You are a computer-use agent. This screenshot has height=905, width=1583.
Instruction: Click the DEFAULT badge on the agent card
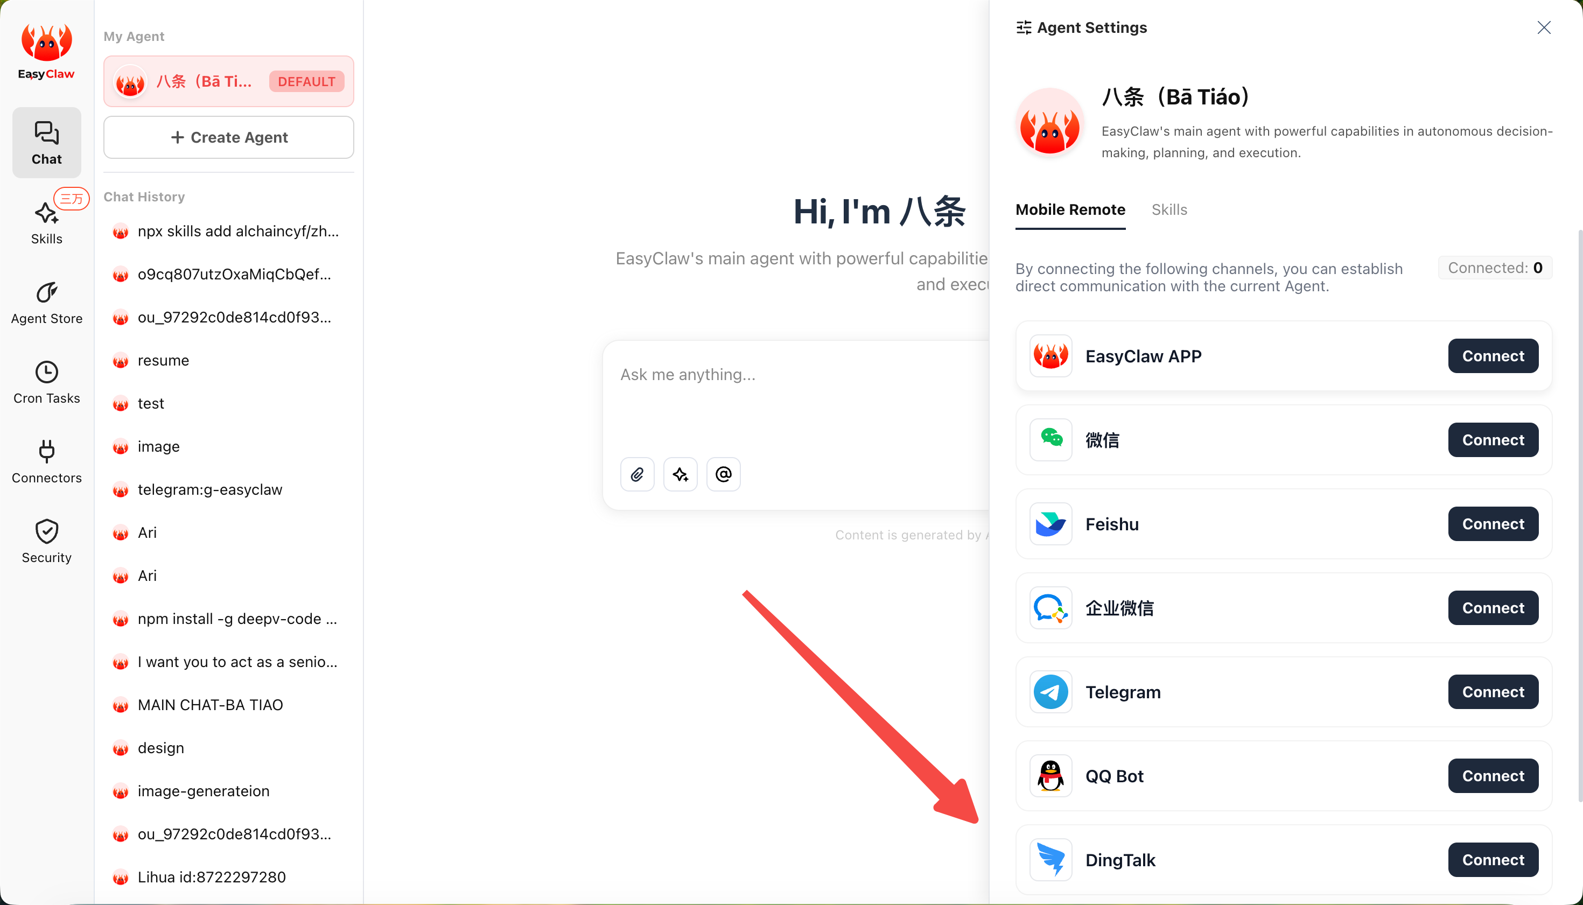tap(306, 81)
